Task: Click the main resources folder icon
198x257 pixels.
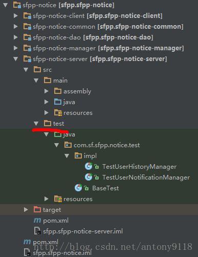Action: (58, 113)
